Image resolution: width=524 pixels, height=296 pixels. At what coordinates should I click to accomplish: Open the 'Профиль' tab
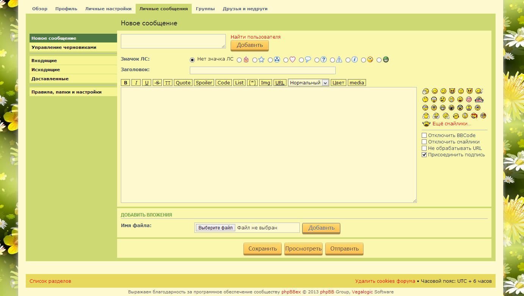click(x=66, y=9)
